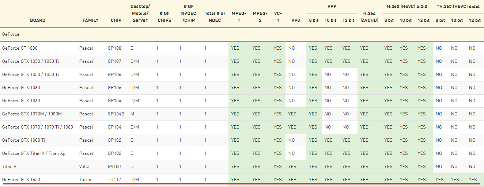Select the GeForce GTX 1080 Ti board name
This screenshot has height=187, width=484.
(24, 140)
